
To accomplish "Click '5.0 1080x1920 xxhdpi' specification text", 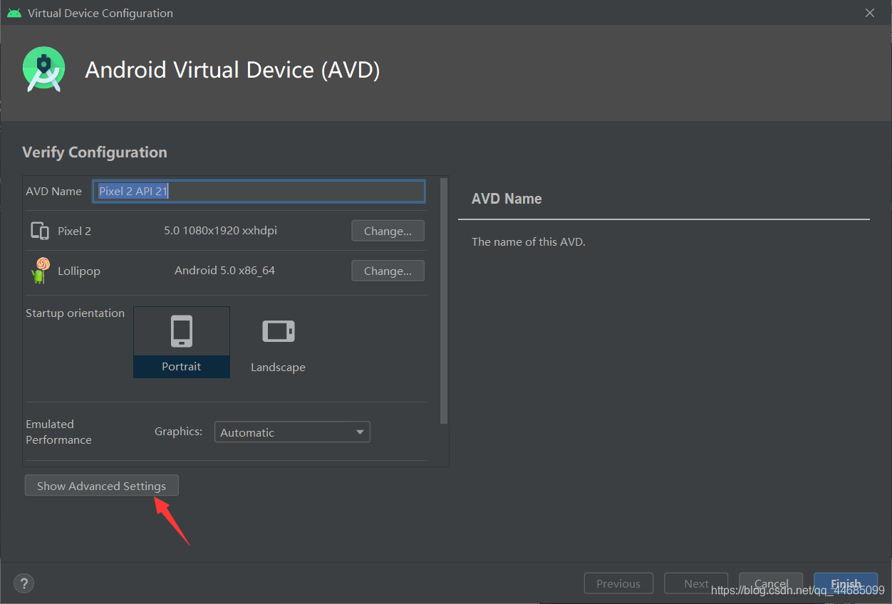I will click(221, 231).
